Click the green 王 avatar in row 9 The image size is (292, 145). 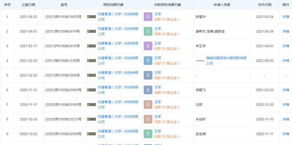point(148,134)
